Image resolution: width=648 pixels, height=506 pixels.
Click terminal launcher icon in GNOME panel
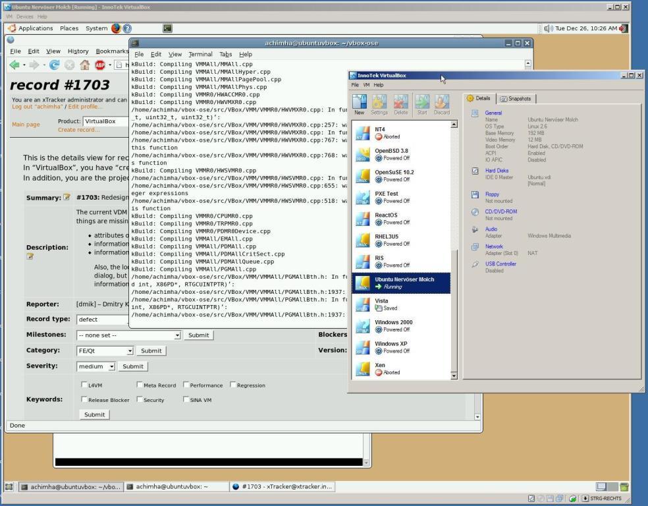(x=167, y=28)
